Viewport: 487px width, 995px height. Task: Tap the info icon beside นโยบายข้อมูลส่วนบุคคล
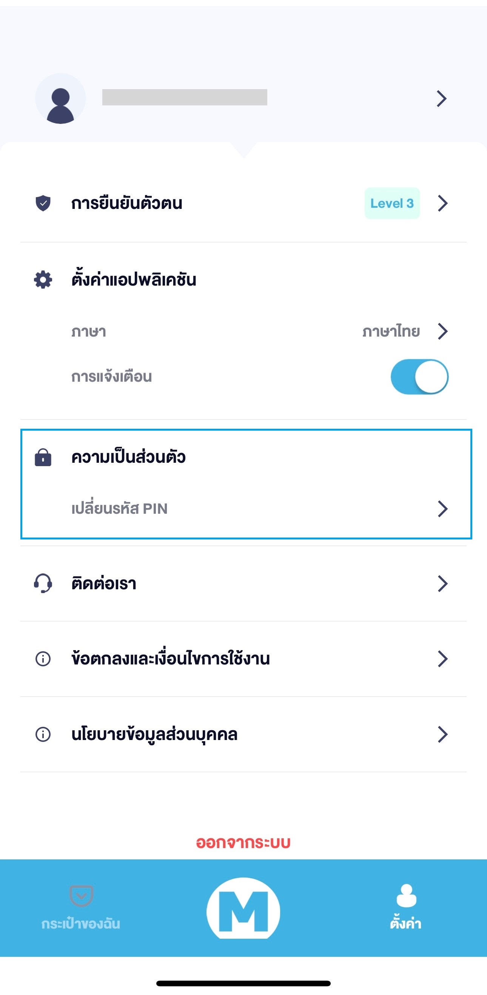(43, 734)
